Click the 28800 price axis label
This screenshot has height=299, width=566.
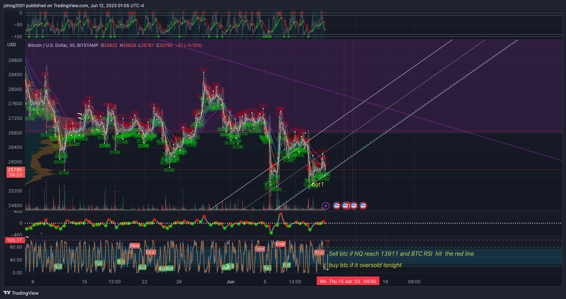point(15,60)
